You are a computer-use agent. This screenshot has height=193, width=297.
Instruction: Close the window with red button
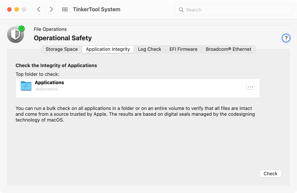tap(9, 9)
